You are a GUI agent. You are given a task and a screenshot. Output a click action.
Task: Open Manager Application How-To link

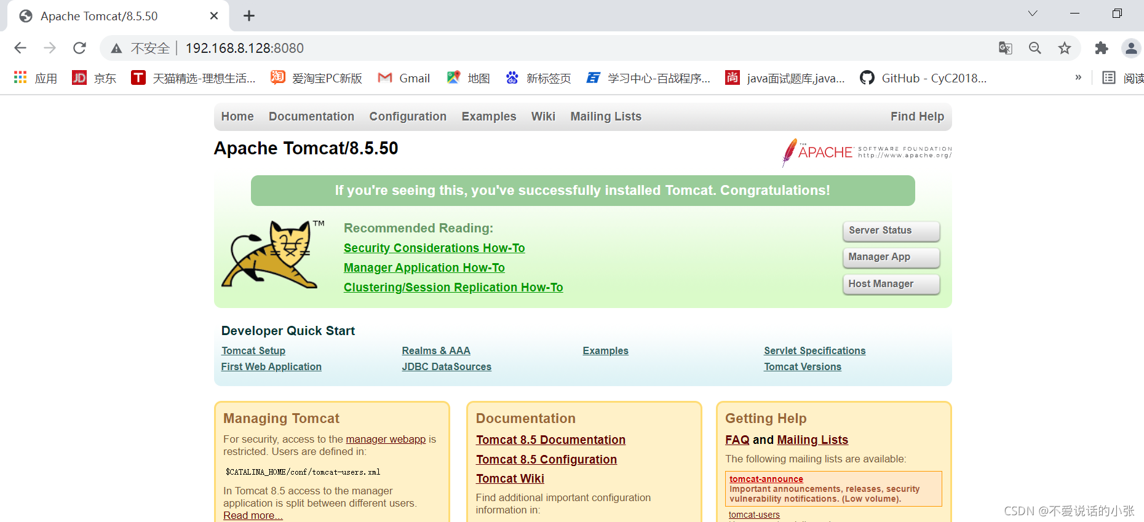pos(424,267)
